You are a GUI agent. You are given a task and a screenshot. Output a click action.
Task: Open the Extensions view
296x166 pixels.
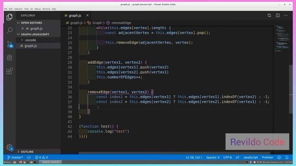pyautogui.click(x=9, y=71)
